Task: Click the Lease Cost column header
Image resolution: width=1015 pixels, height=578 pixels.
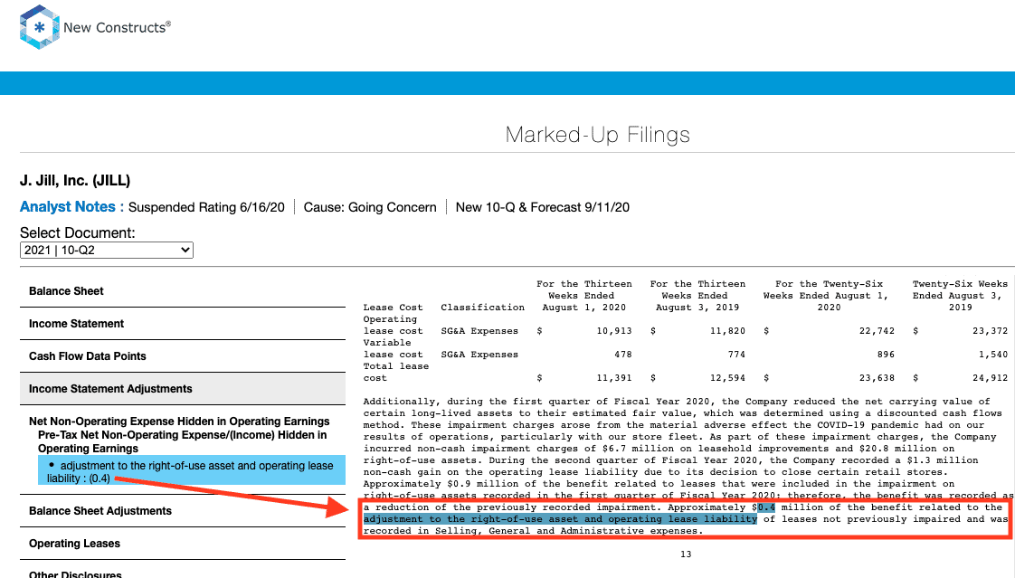Action: pos(393,308)
